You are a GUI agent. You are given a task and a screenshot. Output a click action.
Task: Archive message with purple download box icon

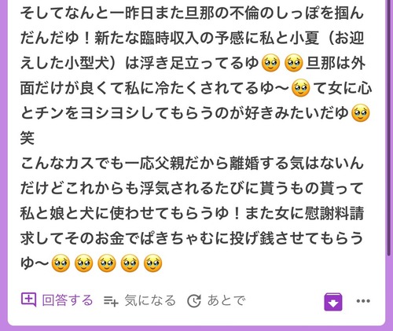pos(333,302)
